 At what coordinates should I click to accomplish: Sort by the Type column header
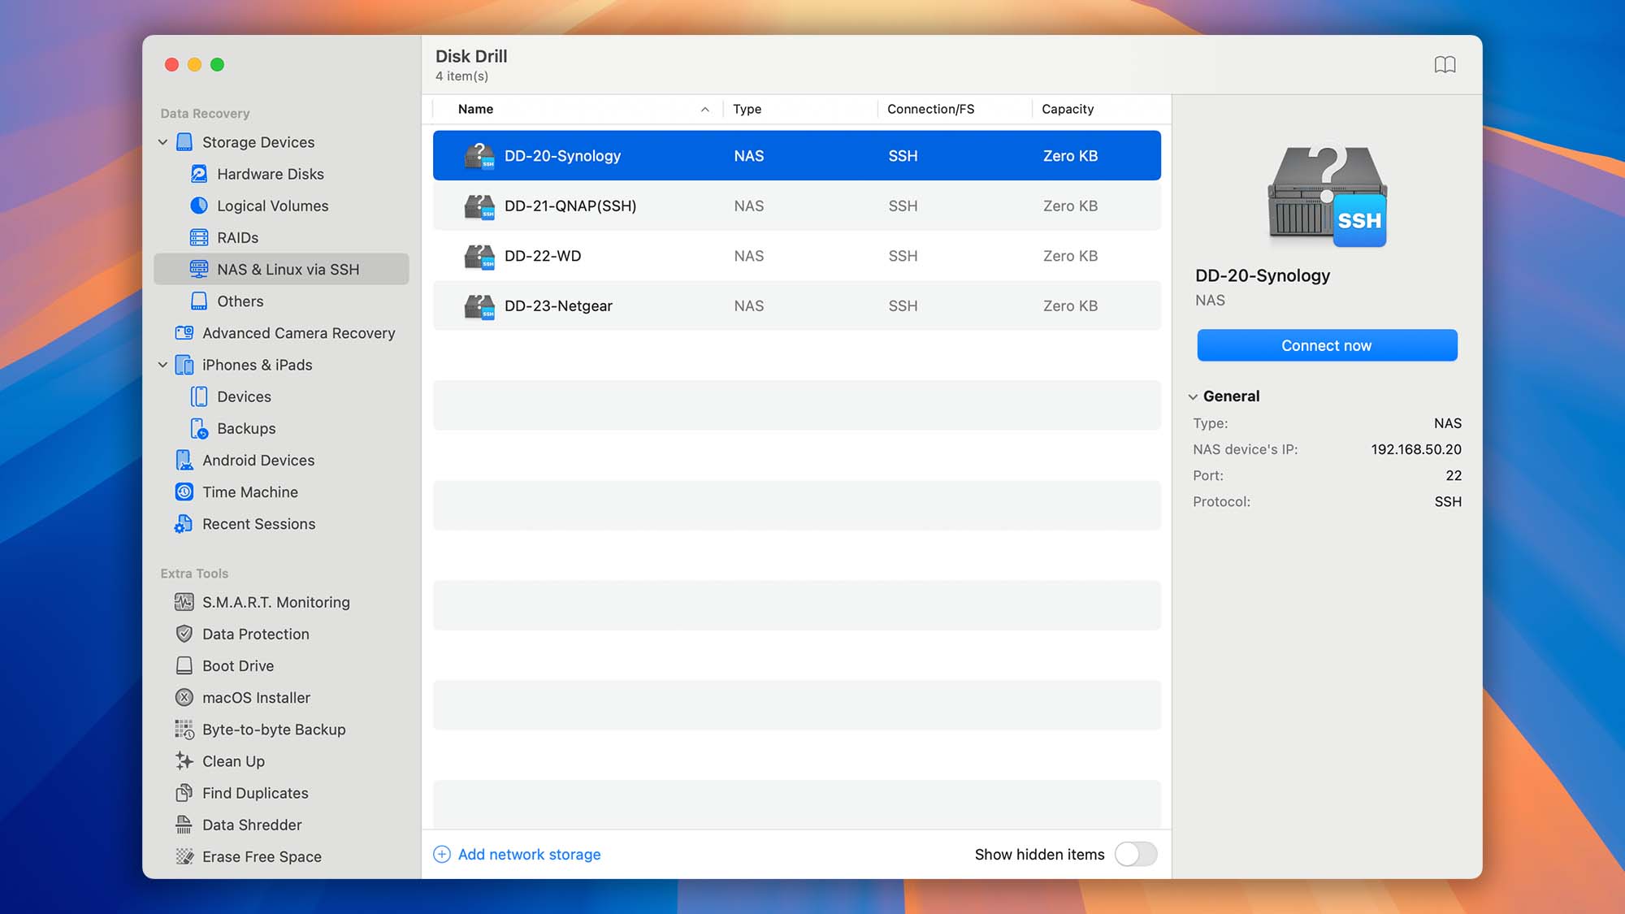coord(747,109)
